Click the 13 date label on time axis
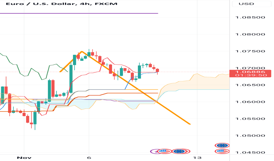 (197, 158)
